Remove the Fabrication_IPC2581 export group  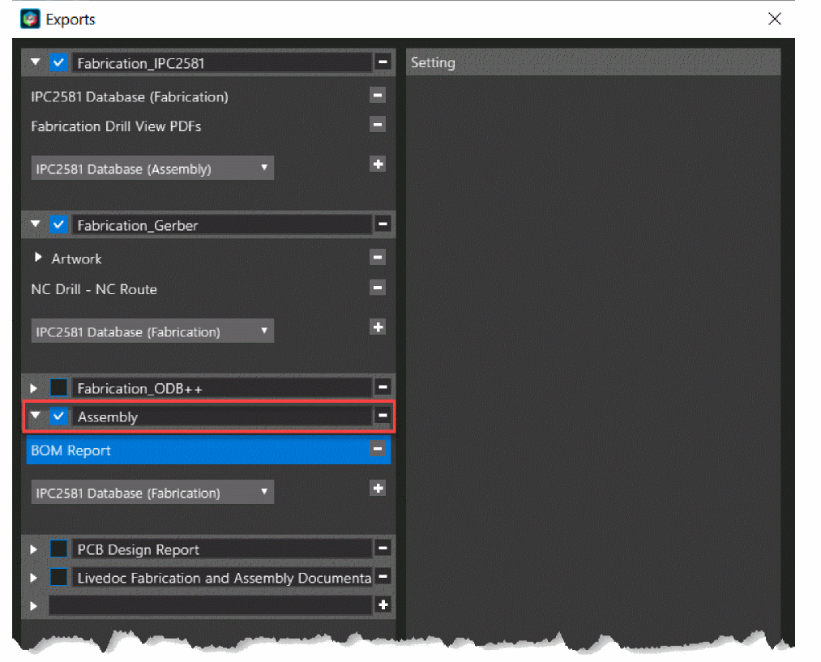[x=383, y=62]
